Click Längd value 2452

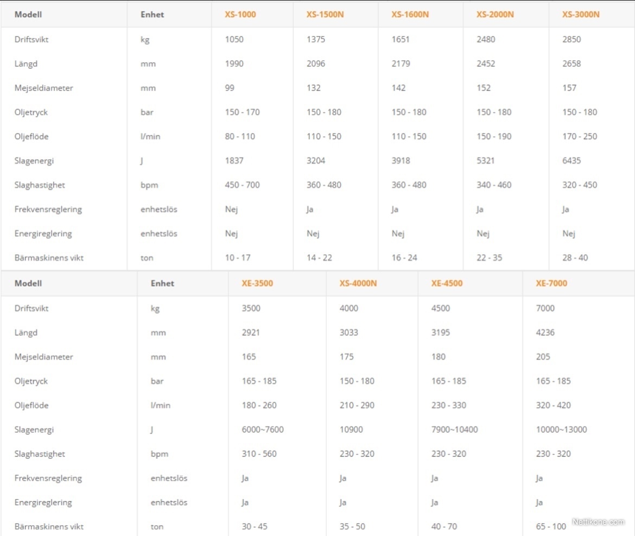point(486,64)
